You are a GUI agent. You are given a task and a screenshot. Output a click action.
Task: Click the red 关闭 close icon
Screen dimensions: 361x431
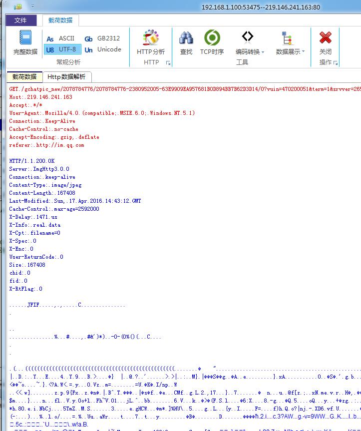(x=325, y=37)
